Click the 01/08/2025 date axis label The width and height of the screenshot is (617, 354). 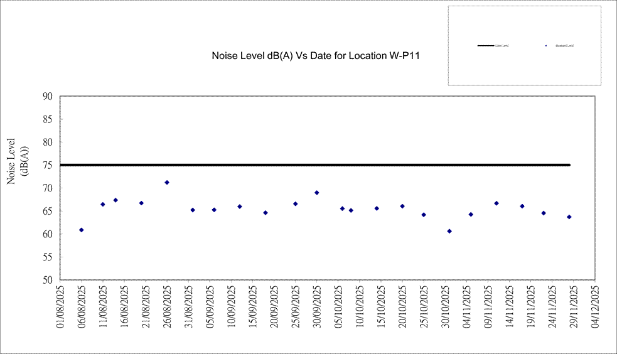tap(61, 308)
